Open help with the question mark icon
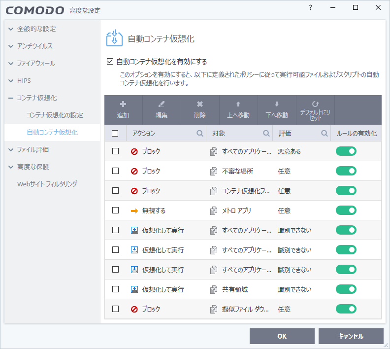 [310, 7]
